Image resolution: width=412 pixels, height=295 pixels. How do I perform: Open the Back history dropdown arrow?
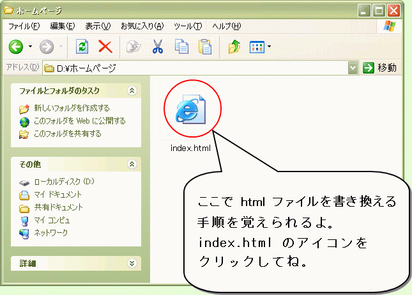pos(29,47)
